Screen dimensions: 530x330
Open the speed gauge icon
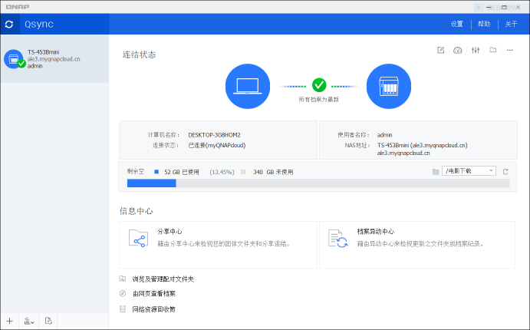click(x=457, y=50)
